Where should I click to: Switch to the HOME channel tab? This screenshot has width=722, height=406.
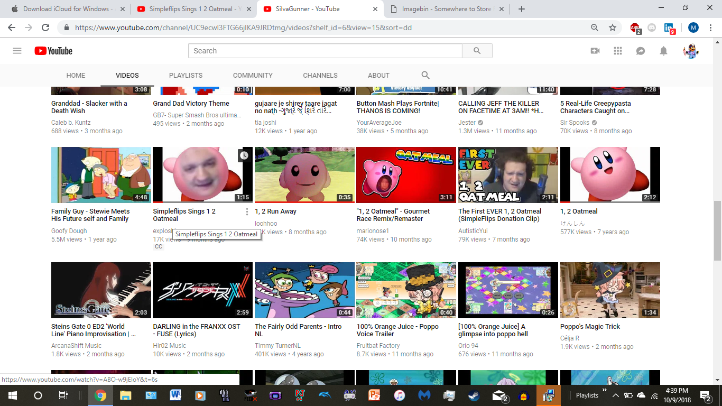(76, 75)
